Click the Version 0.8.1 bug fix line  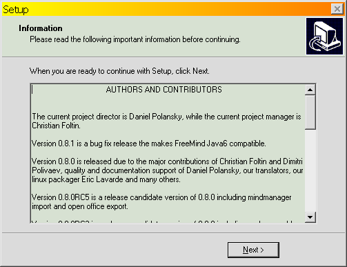[149, 144]
